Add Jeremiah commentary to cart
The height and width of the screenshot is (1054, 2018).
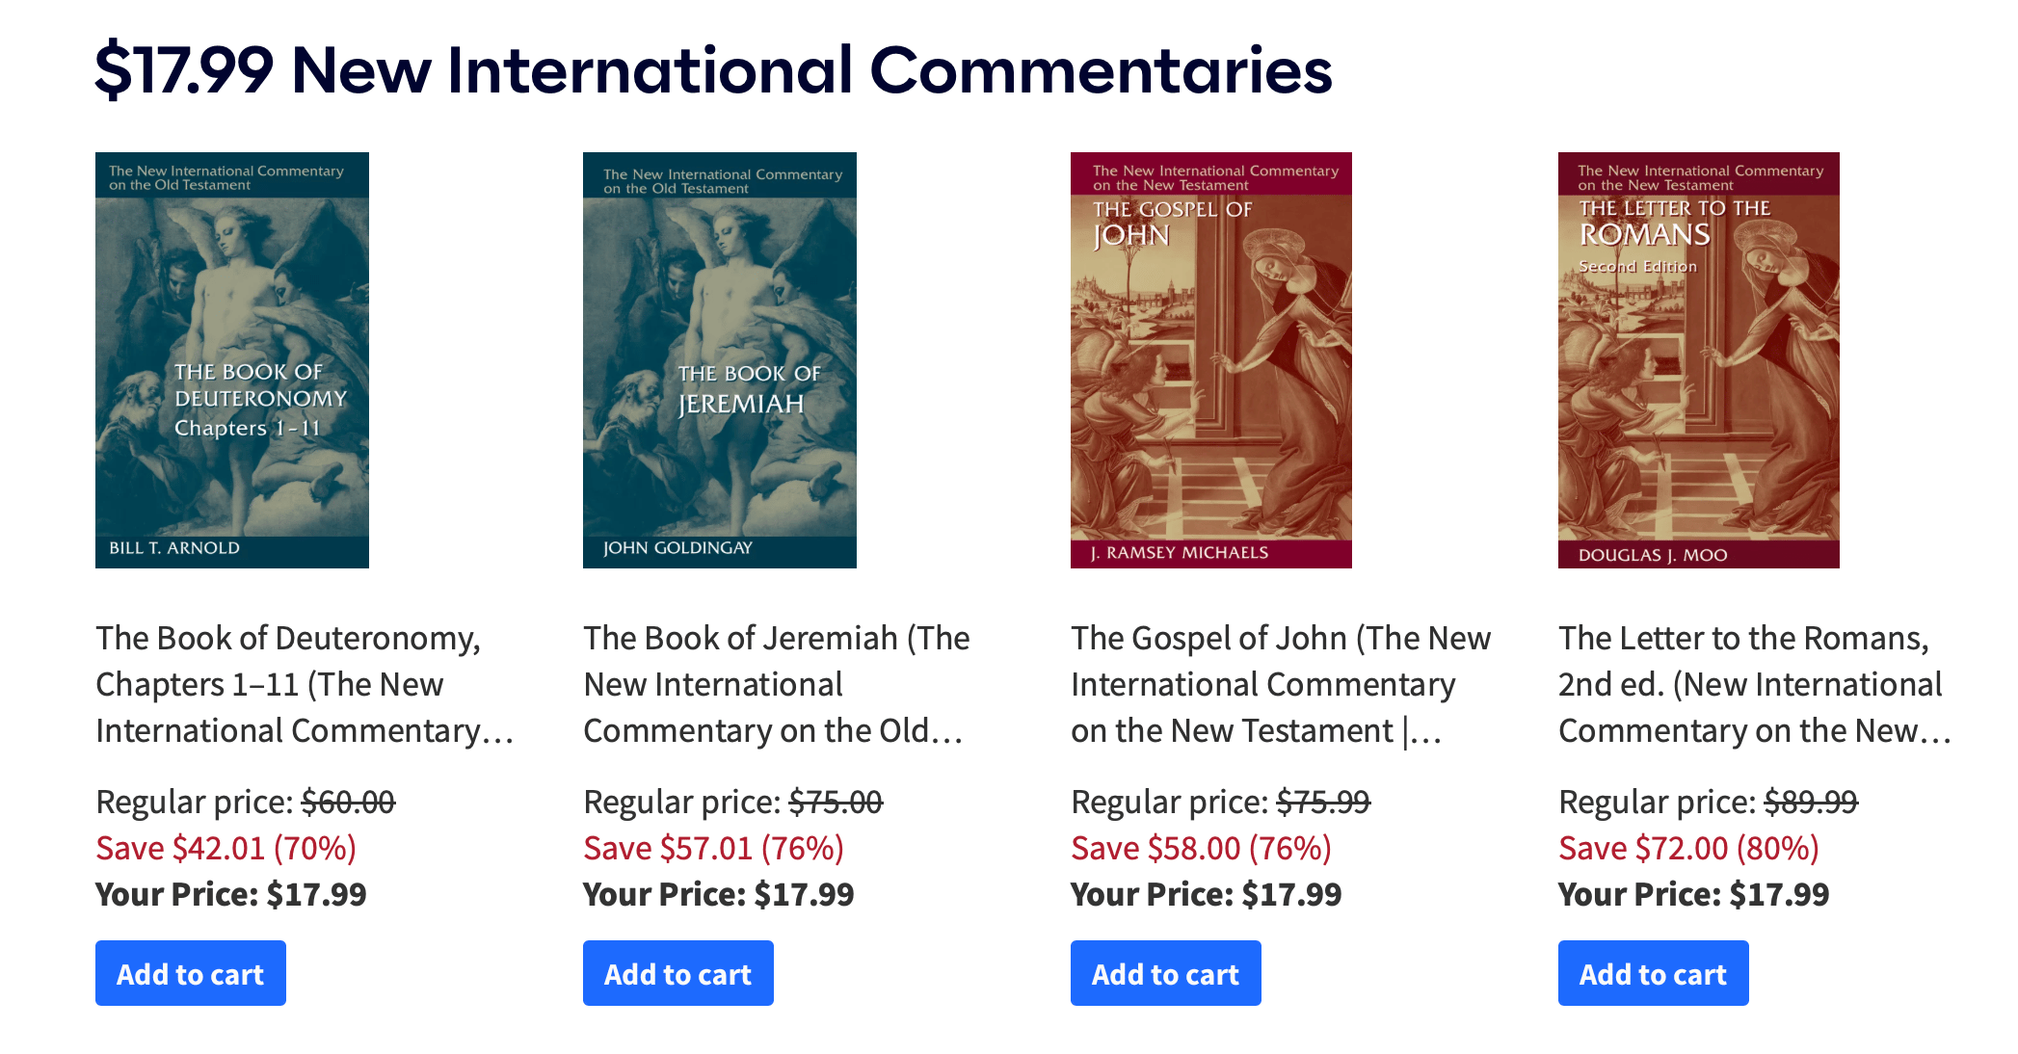click(x=677, y=973)
